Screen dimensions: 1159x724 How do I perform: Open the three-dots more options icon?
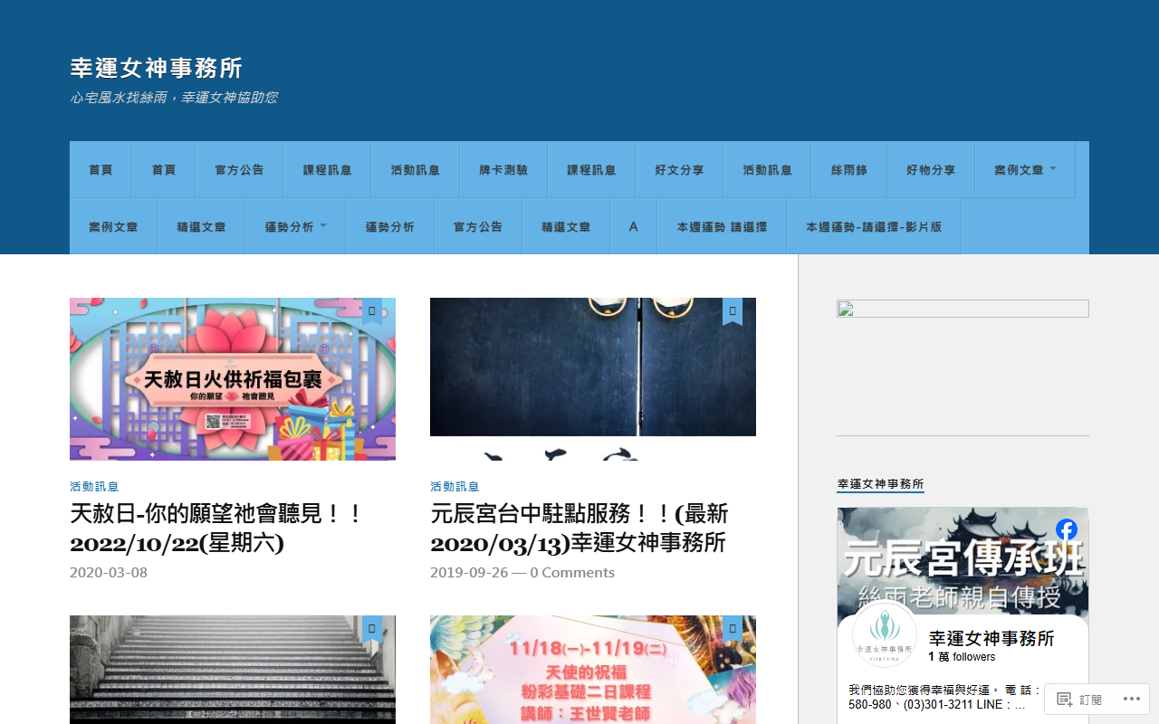point(1132,700)
